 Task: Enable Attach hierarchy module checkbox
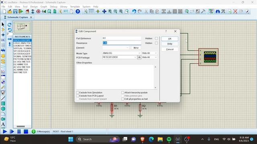pos(122,92)
